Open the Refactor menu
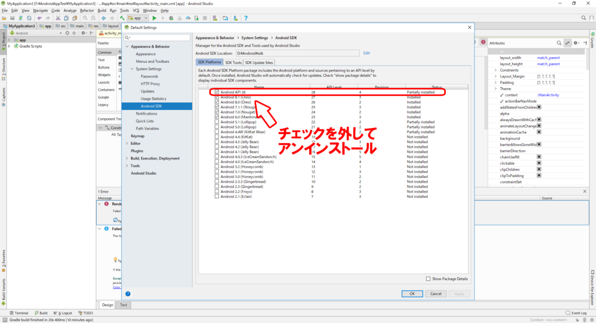This screenshot has width=596, height=323. (87, 10)
